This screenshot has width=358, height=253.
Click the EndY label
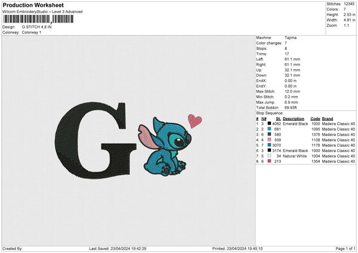[261, 86]
